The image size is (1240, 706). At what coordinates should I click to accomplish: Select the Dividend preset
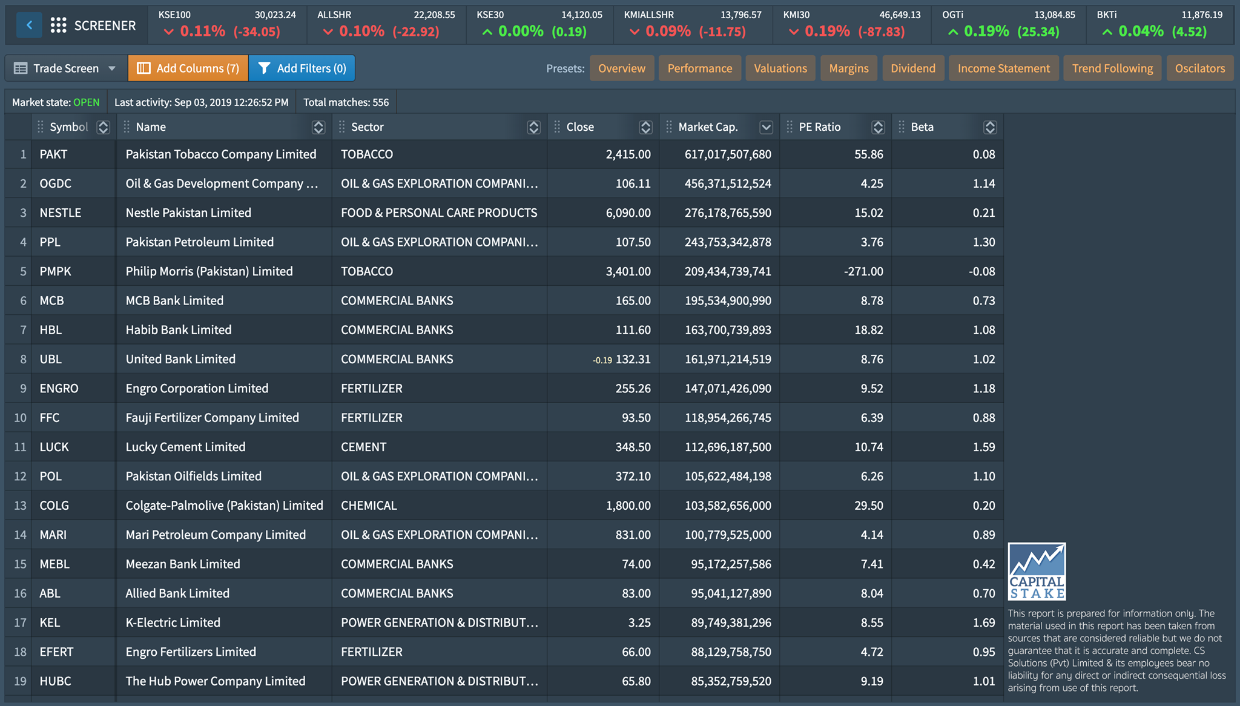(x=913, y=68)
